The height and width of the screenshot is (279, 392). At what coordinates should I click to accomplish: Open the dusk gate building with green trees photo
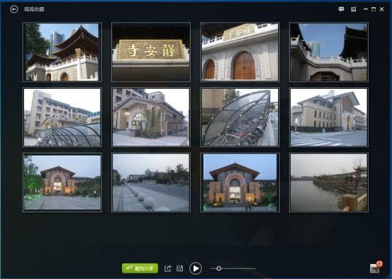tap(62, 182)
